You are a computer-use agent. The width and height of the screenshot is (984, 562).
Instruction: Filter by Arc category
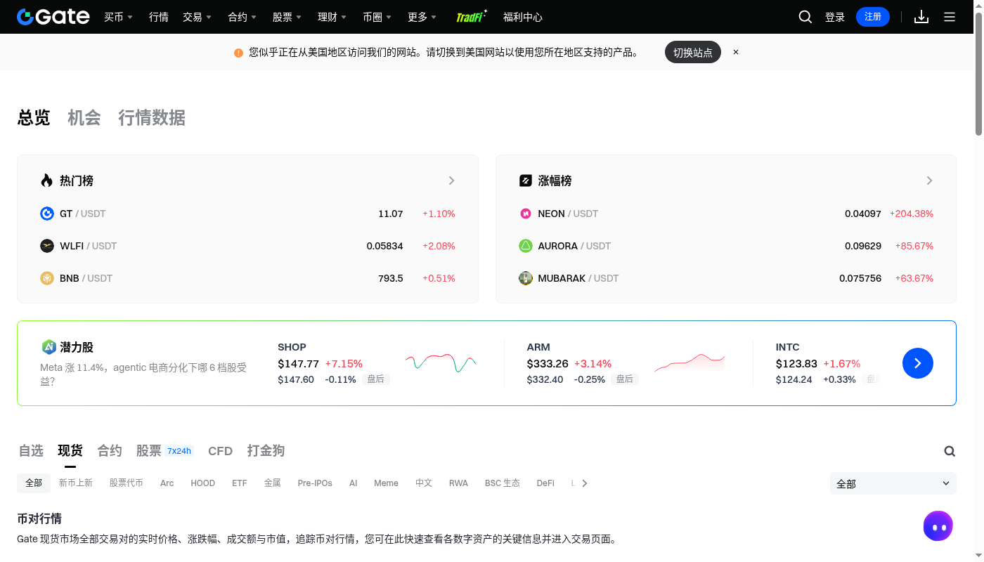[167, 483]
